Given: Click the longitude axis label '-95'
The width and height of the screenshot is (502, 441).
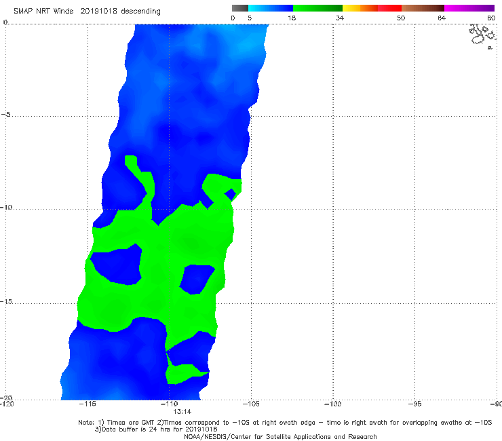Looking at the screenshot, I should coord(414,404).
